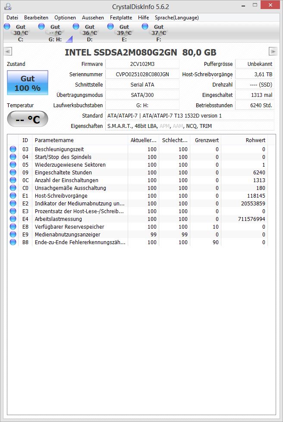Open the Hilfe menu
The width and height of the screenshot is (283, 422).
(x=143, y=18)
